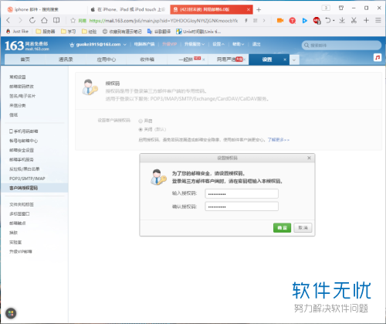Click the round floating icon at bottom left
386x324 pixels.
(x=11, y=313)
